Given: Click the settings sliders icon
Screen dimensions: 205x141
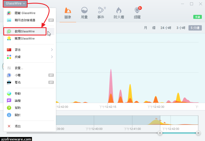Looking at the screenshot, I should [x=9, y=68].
